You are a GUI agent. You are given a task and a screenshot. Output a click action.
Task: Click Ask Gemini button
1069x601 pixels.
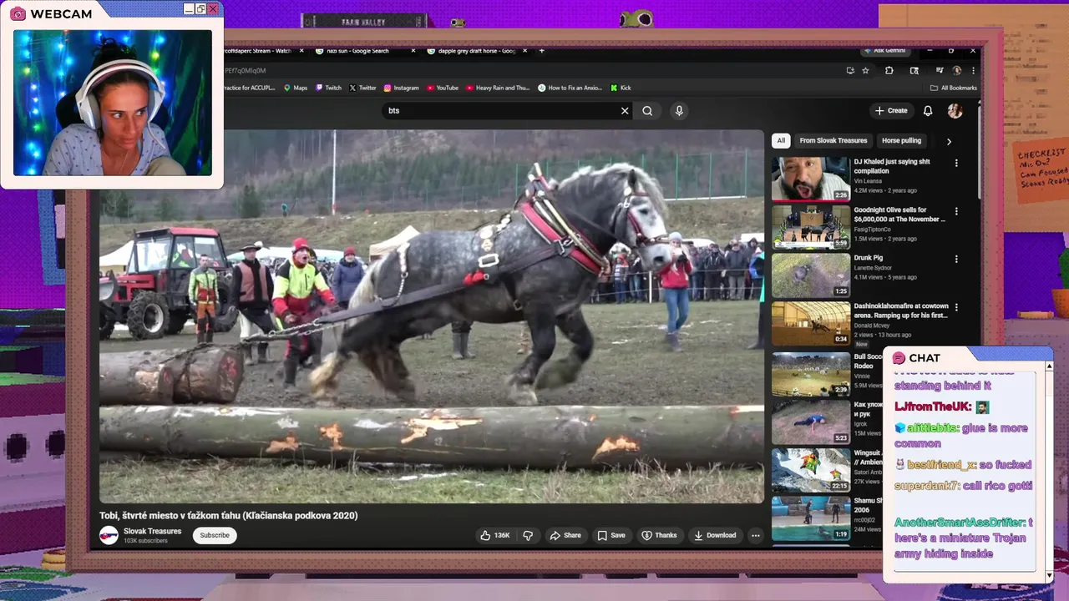pyautogui.click(x=884, y=51)
